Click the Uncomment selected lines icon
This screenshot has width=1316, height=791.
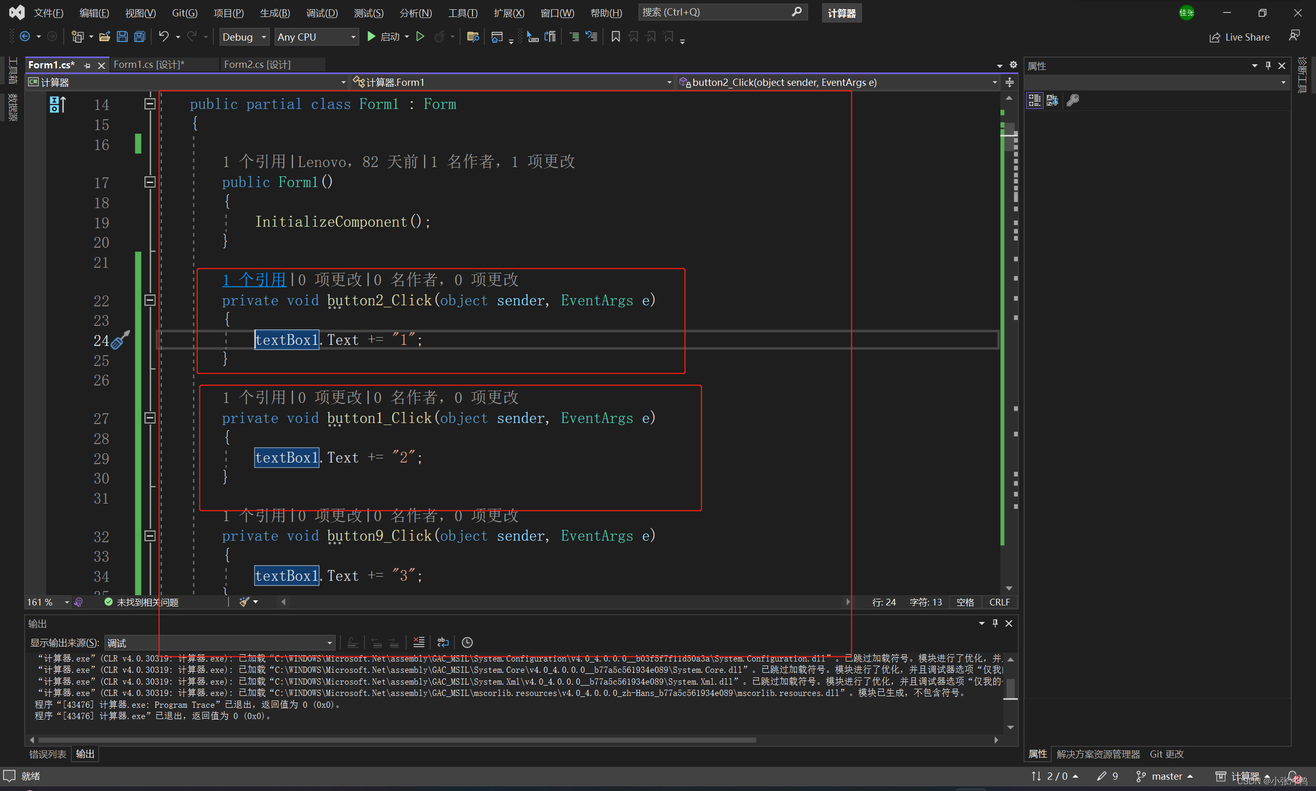(x=592, y=37)
